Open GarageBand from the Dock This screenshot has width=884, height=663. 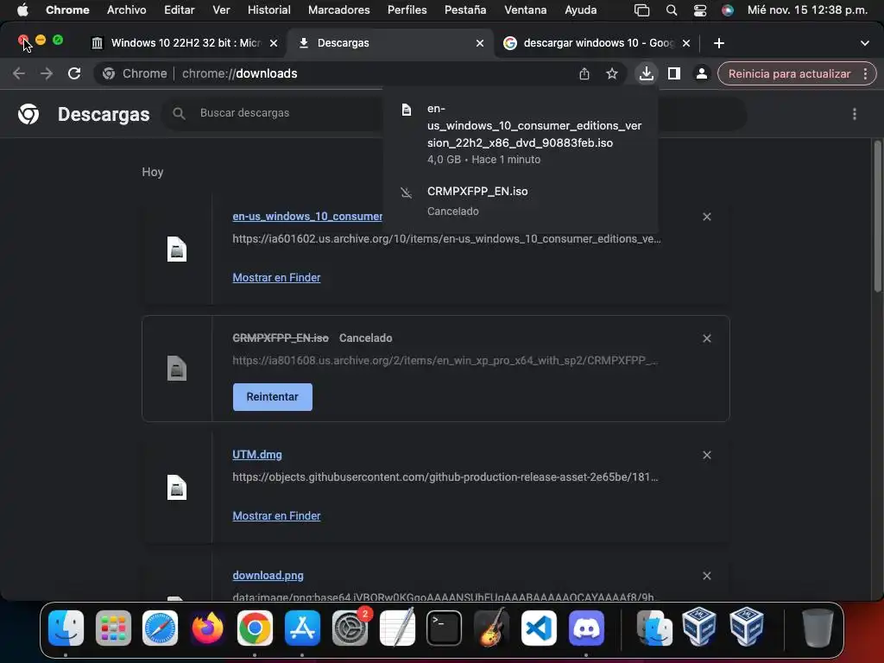coord(491,628)
